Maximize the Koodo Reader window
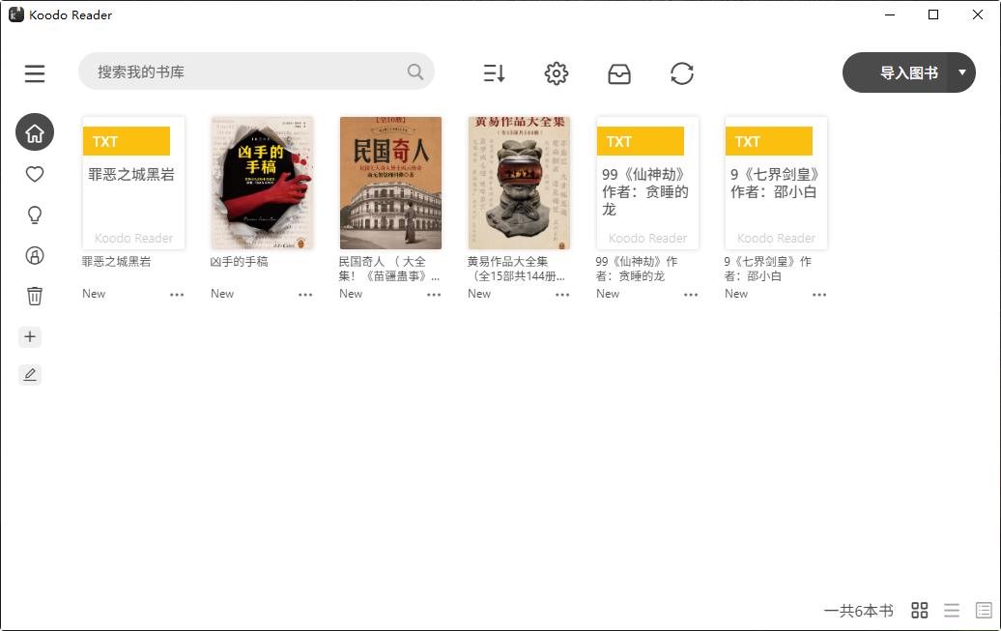The image size is (1001, 631). tap(933, 14)
